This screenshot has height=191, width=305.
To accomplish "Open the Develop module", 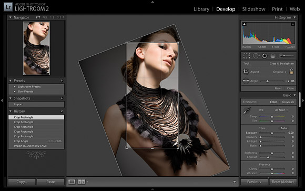I will (x=226, y=9).
